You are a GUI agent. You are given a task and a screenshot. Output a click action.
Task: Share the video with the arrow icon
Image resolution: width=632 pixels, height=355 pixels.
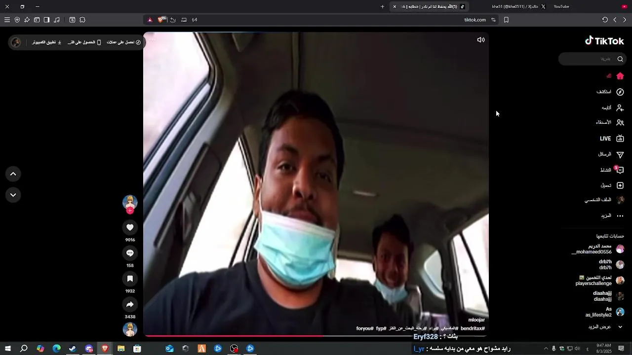[x=130, y=304]
